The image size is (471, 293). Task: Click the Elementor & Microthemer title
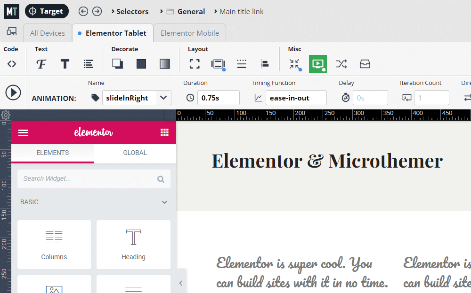pyautogui.click(x=327, y=161)
